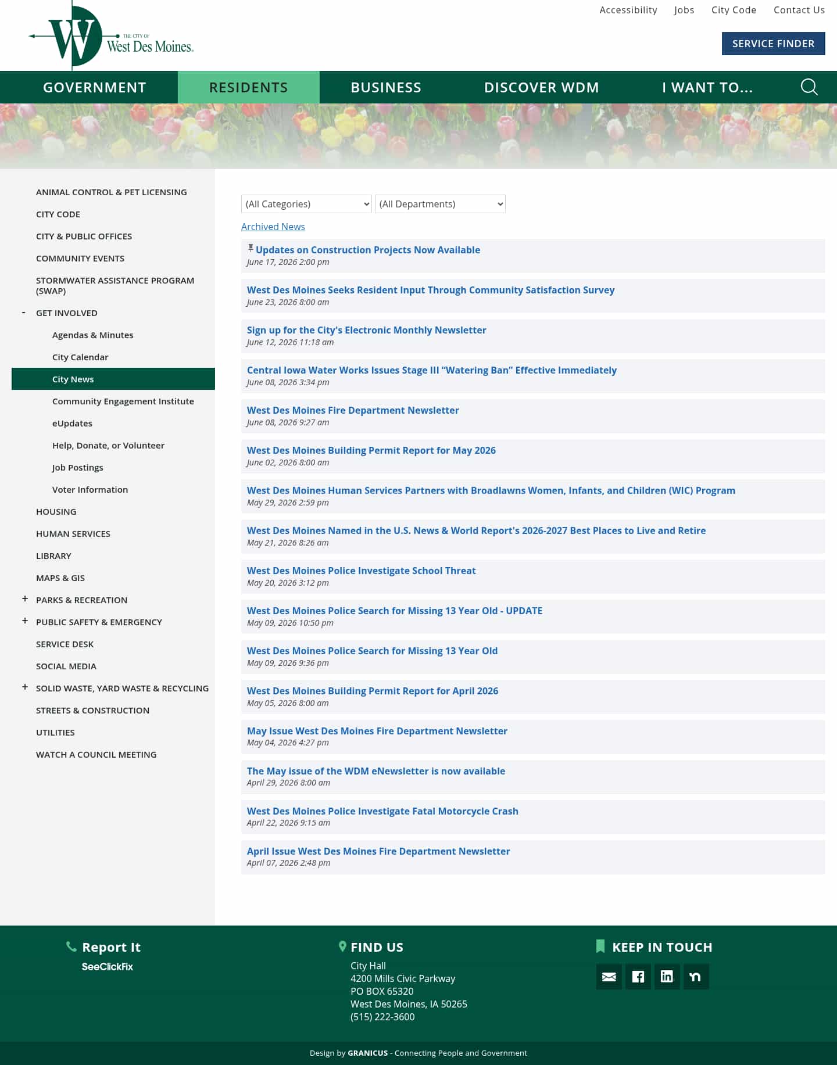Open Agendas & Minutes in sidebar
The height and width of the screenshot is (1065, 837).
click(x=92, y=335)
